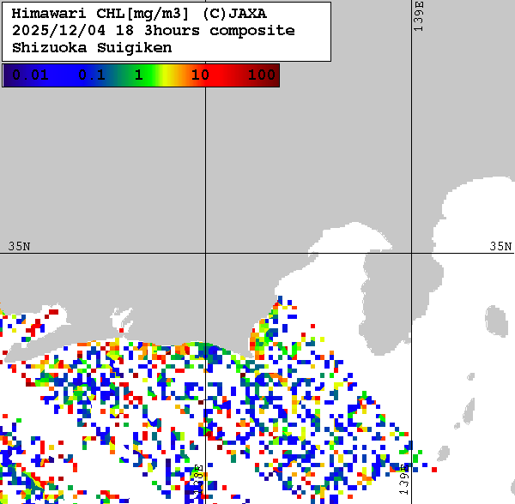The height and width of the screenshot is (504, 515).
Task: Click the longitude label at the bottom center
Action: tap(197, 480)
